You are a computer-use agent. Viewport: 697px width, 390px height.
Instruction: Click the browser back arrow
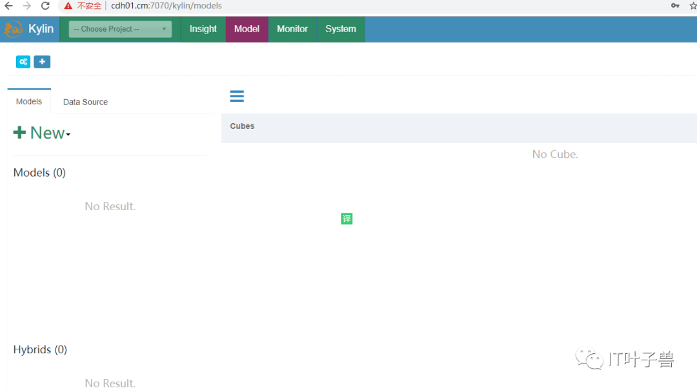[x=8, y=6]
